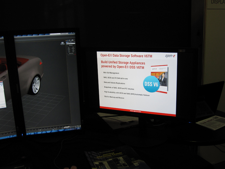Image resolution: width=225 pixels, height=169 pixels.
Task: Click the Cylinder primitive button
Action: pos(69,50)
